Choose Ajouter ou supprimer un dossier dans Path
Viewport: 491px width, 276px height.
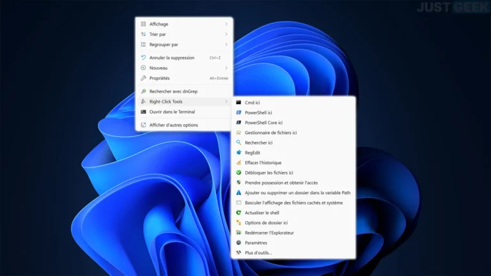point(293,192)
